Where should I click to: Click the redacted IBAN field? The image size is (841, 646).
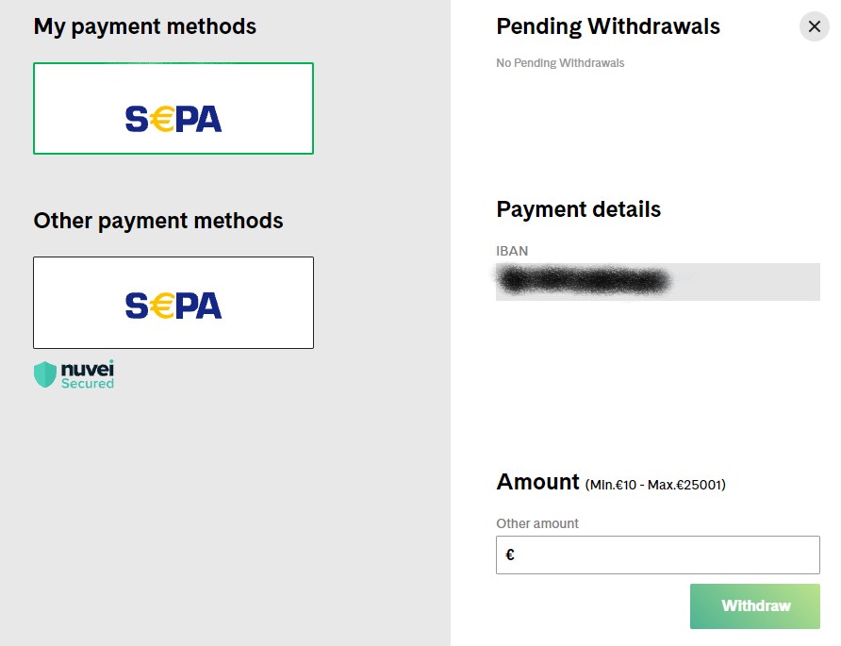[x=657, y=281]
